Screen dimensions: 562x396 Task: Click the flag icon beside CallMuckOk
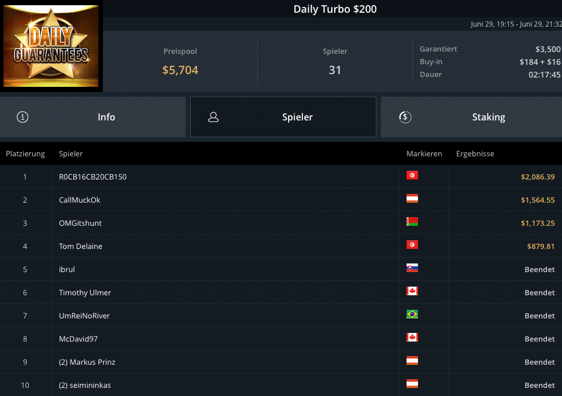[412, 199]
